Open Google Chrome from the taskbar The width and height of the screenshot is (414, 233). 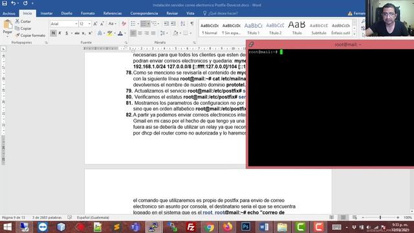pyautogui.click(x=209, y=227)
